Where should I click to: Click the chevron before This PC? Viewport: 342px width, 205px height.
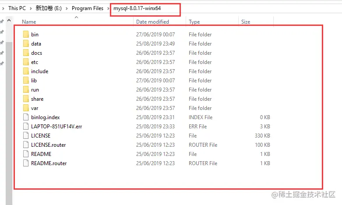(3, 8)
